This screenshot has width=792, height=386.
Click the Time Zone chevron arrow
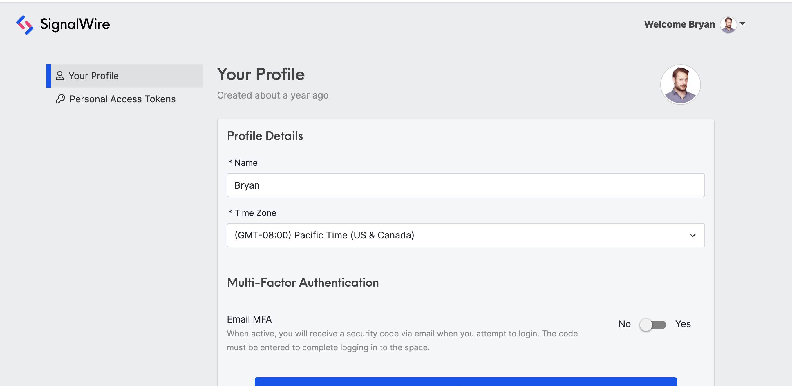(x=692, y=235)
